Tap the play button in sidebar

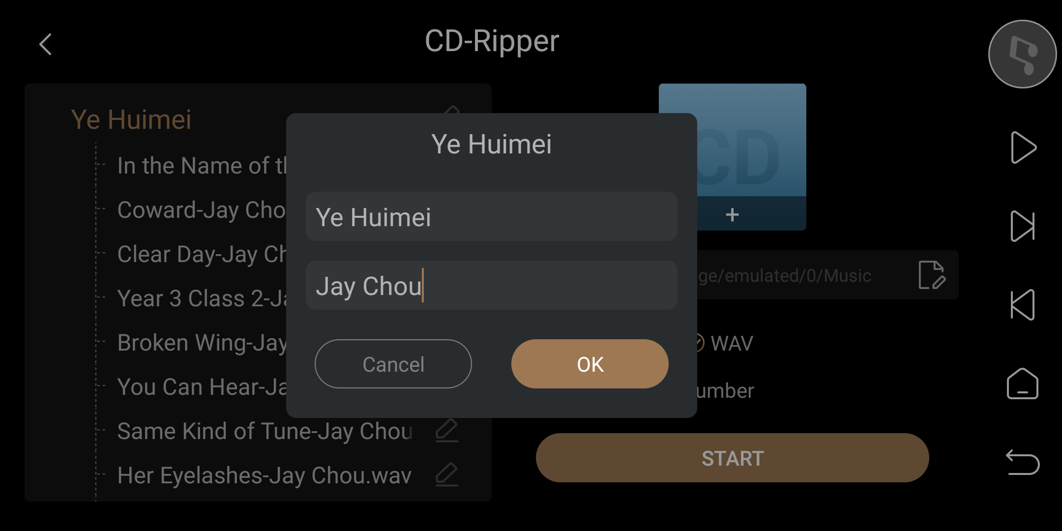click(1023, 147)
